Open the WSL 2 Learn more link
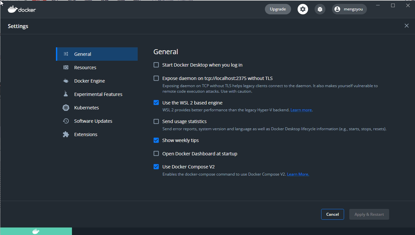Image resolution: width=415 pixels, height=235 pixels. click(301, 110)
